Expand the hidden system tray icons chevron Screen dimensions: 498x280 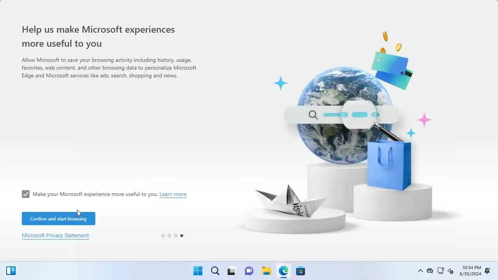420,271
